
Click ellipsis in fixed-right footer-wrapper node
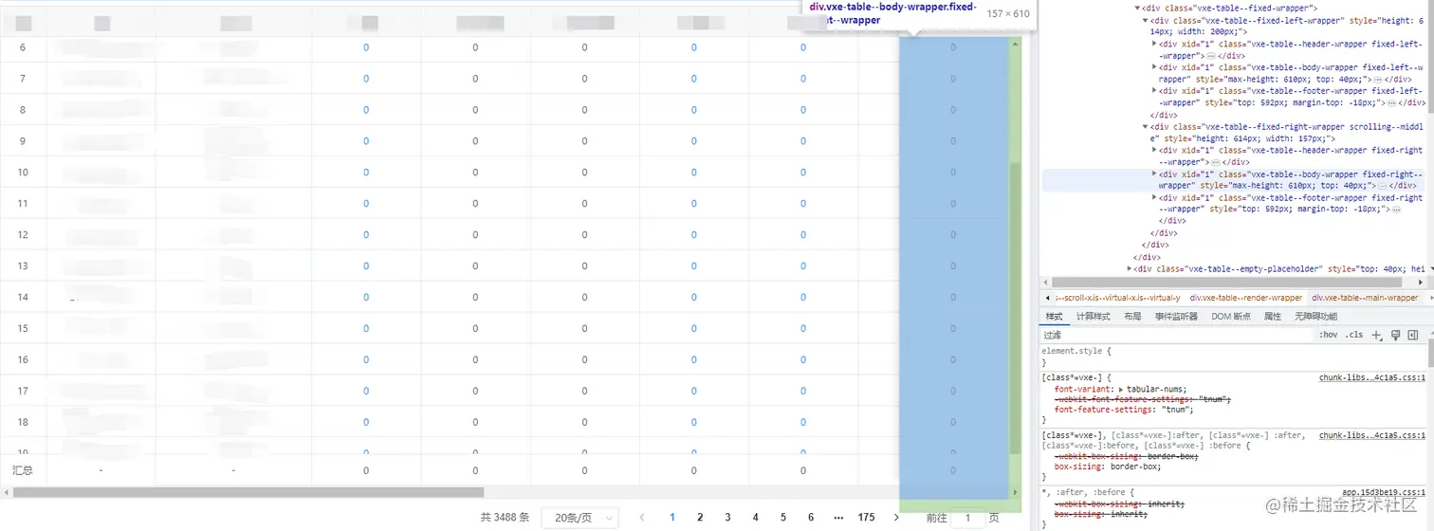pos(1395,208)
